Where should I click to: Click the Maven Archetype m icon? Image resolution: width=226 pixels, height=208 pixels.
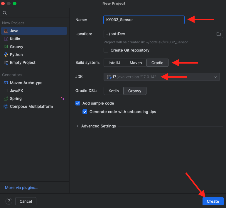click(x=6, y=83)
